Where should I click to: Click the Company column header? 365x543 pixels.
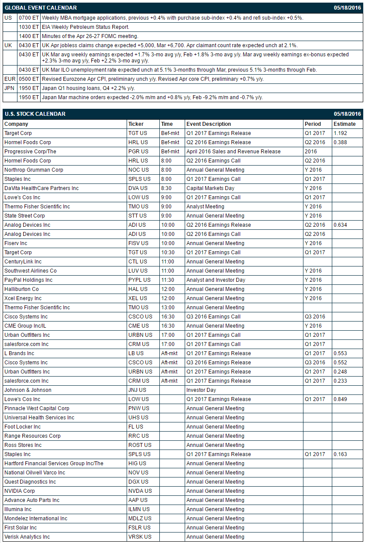point(16,124)
